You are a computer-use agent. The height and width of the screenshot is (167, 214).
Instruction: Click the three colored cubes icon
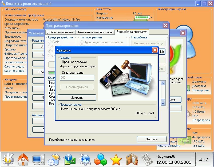[x=100, y=159]
